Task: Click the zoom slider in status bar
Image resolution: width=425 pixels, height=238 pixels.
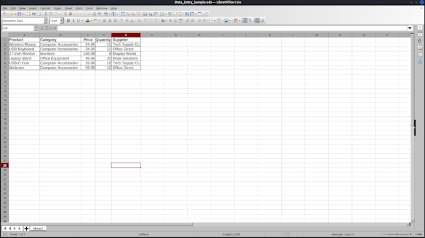Action: click(x=397, y=234)
